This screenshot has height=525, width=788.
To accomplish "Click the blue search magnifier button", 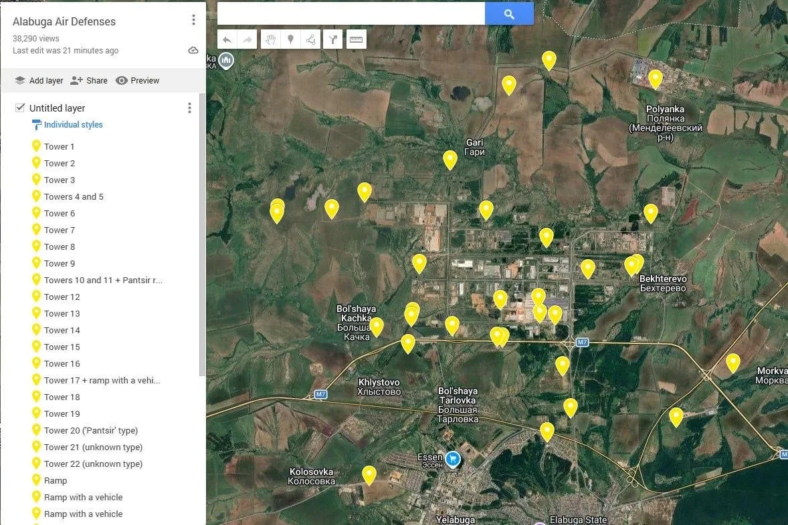I will coord(509,13).
